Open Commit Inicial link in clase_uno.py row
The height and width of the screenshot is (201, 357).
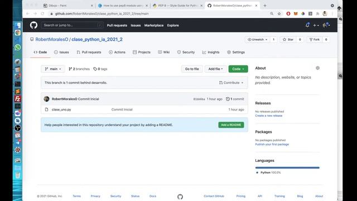pos(122,109)
